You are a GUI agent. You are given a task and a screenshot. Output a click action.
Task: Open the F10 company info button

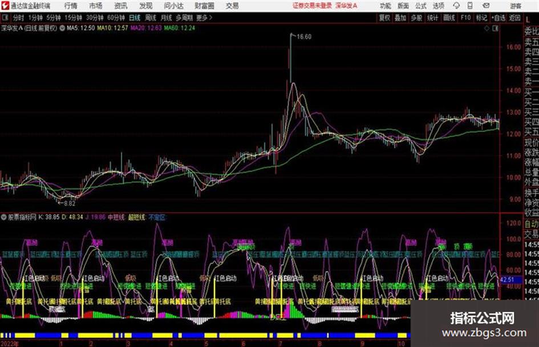coord(465,18)
